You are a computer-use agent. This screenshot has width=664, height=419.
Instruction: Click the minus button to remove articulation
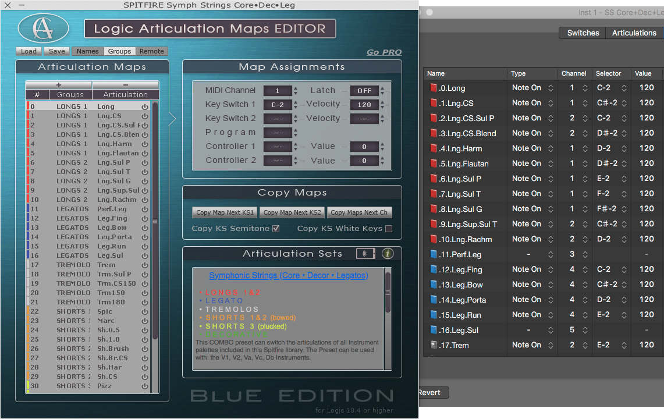(x=125, y=85)
